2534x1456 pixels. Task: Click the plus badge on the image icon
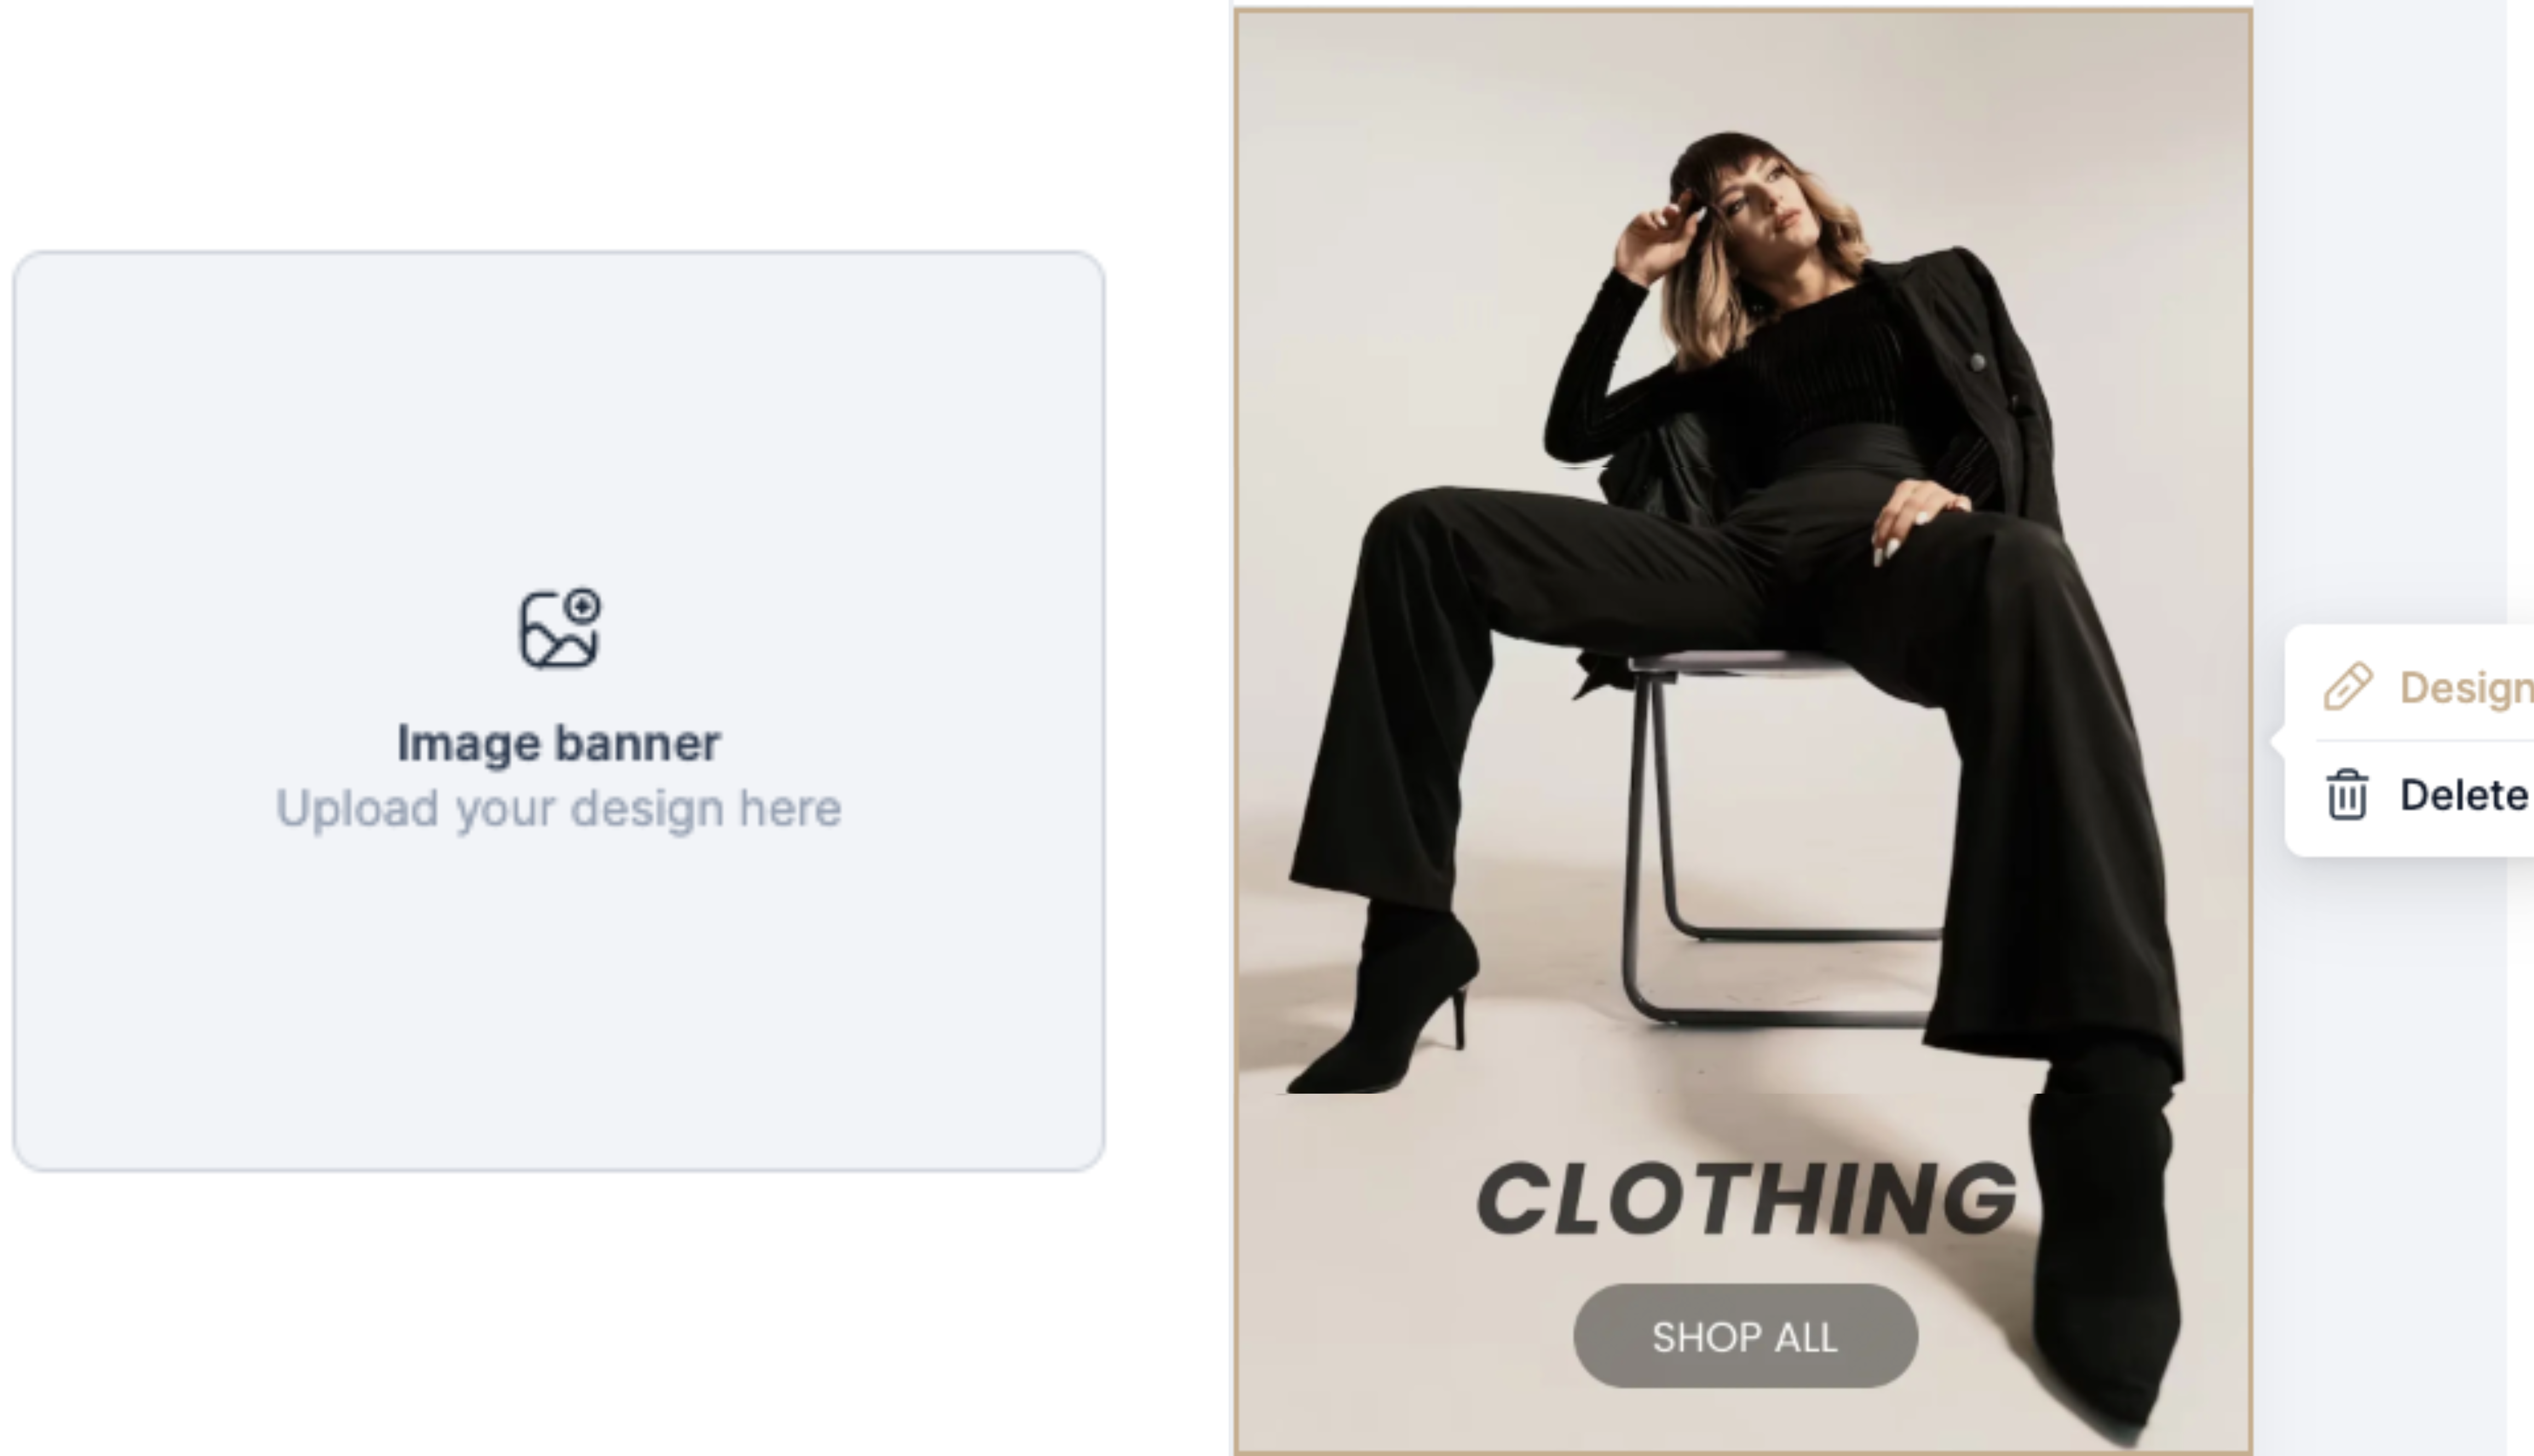pos(583,606)
